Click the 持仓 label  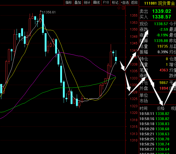144,59
